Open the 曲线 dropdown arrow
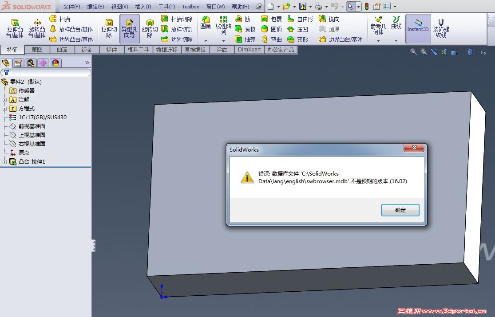Screen dimensions: 495x317 pos(396,41)
